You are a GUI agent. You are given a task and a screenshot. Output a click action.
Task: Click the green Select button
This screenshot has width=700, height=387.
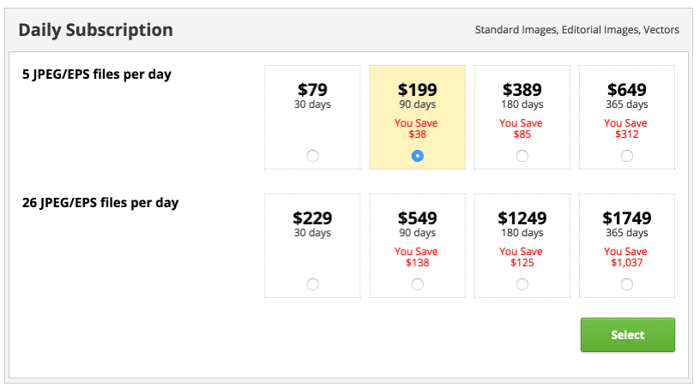click(x=627, y=335)
